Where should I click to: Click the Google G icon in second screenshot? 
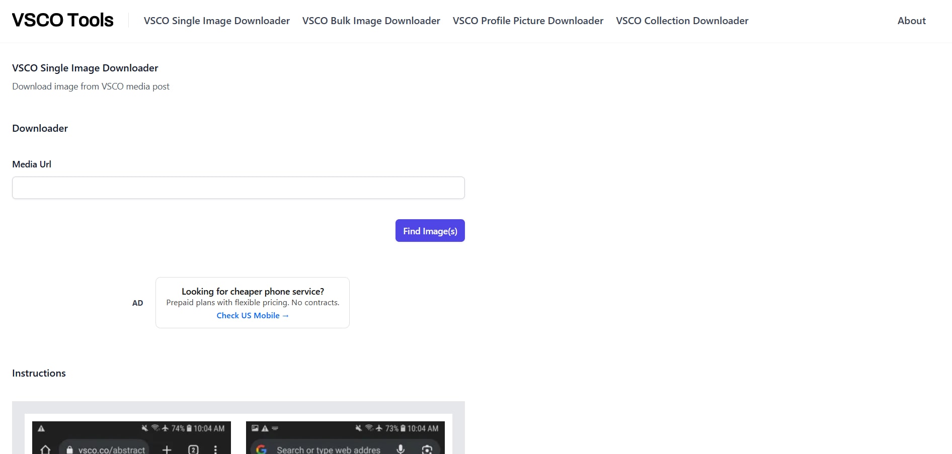pyautogui.click(x=261, y=449)
